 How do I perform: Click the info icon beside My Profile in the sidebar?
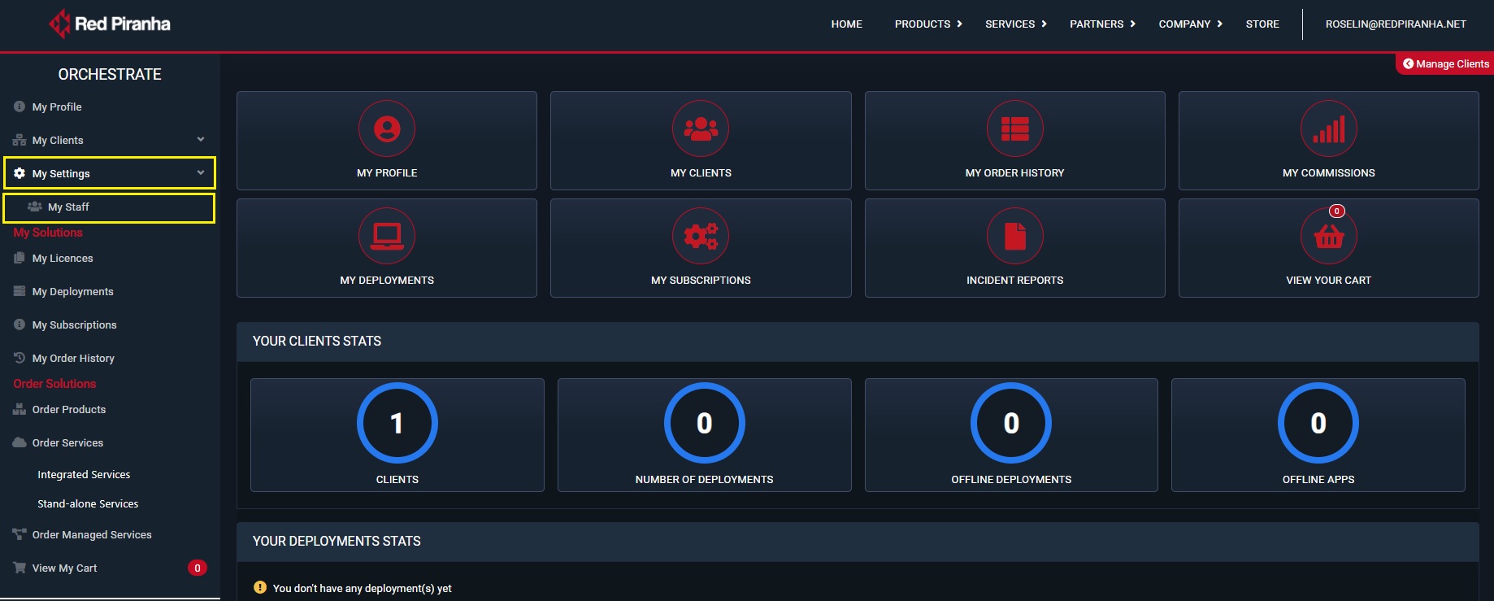click(20, 107)
